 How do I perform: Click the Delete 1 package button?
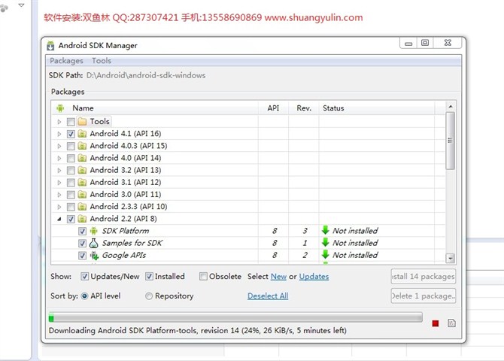click(424, 296)
